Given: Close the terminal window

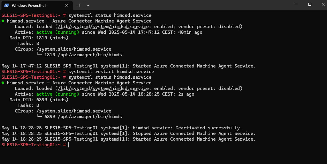Looking at the screenshot, I should [323, 4].
